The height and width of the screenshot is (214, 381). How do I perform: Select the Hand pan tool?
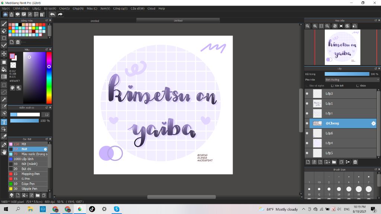point(4,152)
